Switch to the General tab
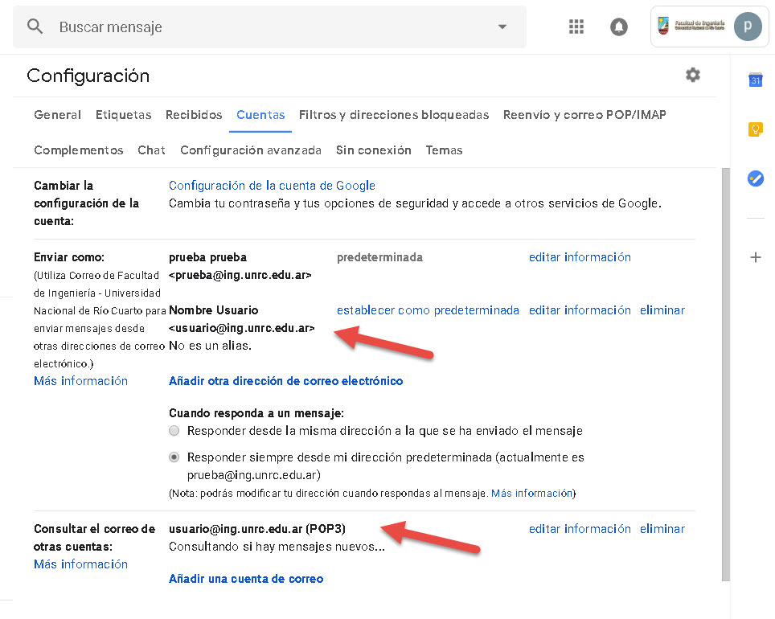Viewport: 775px width, 619px height. 57,115
